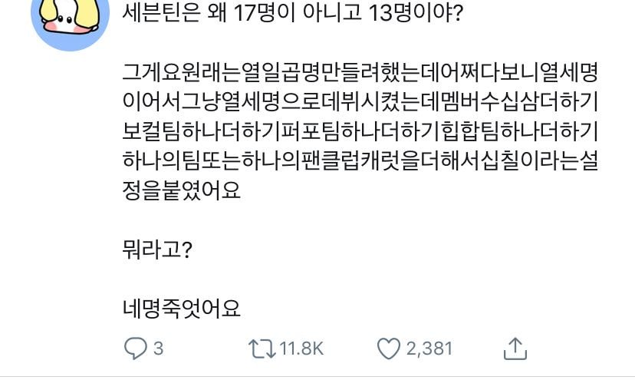The width and height of the screenshot is (635, 380).
Task: Click the reply count "3"
Action: [x=158, y=349]
